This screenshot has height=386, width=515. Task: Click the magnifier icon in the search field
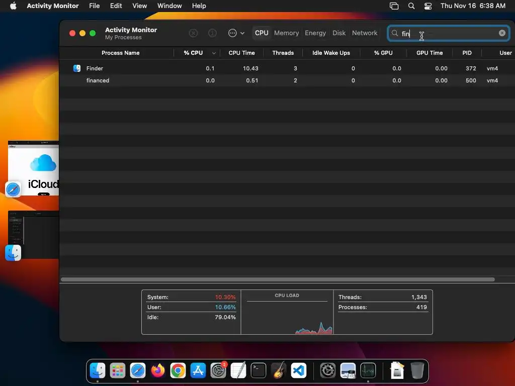click(394, 33)
